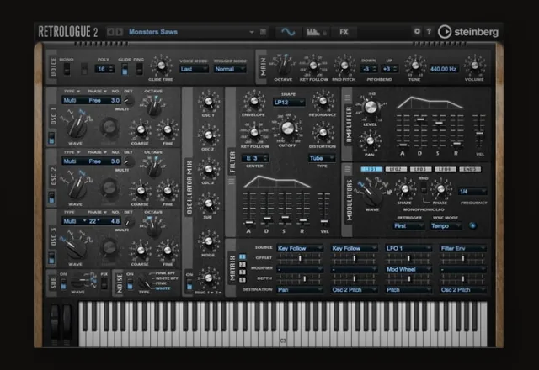This screenshot has height=370, width=539.
Task: Click the Noise level knob in Oscillator Mix
Action: 208,241
